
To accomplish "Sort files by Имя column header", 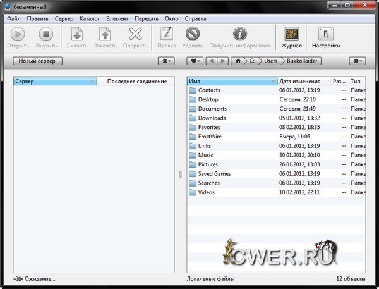I will pyautogui.click(x=231, y=81).
